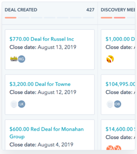Open the $1,000.00 deal in Discovery column
137x154 pixels.
click(x=120, y=39)
